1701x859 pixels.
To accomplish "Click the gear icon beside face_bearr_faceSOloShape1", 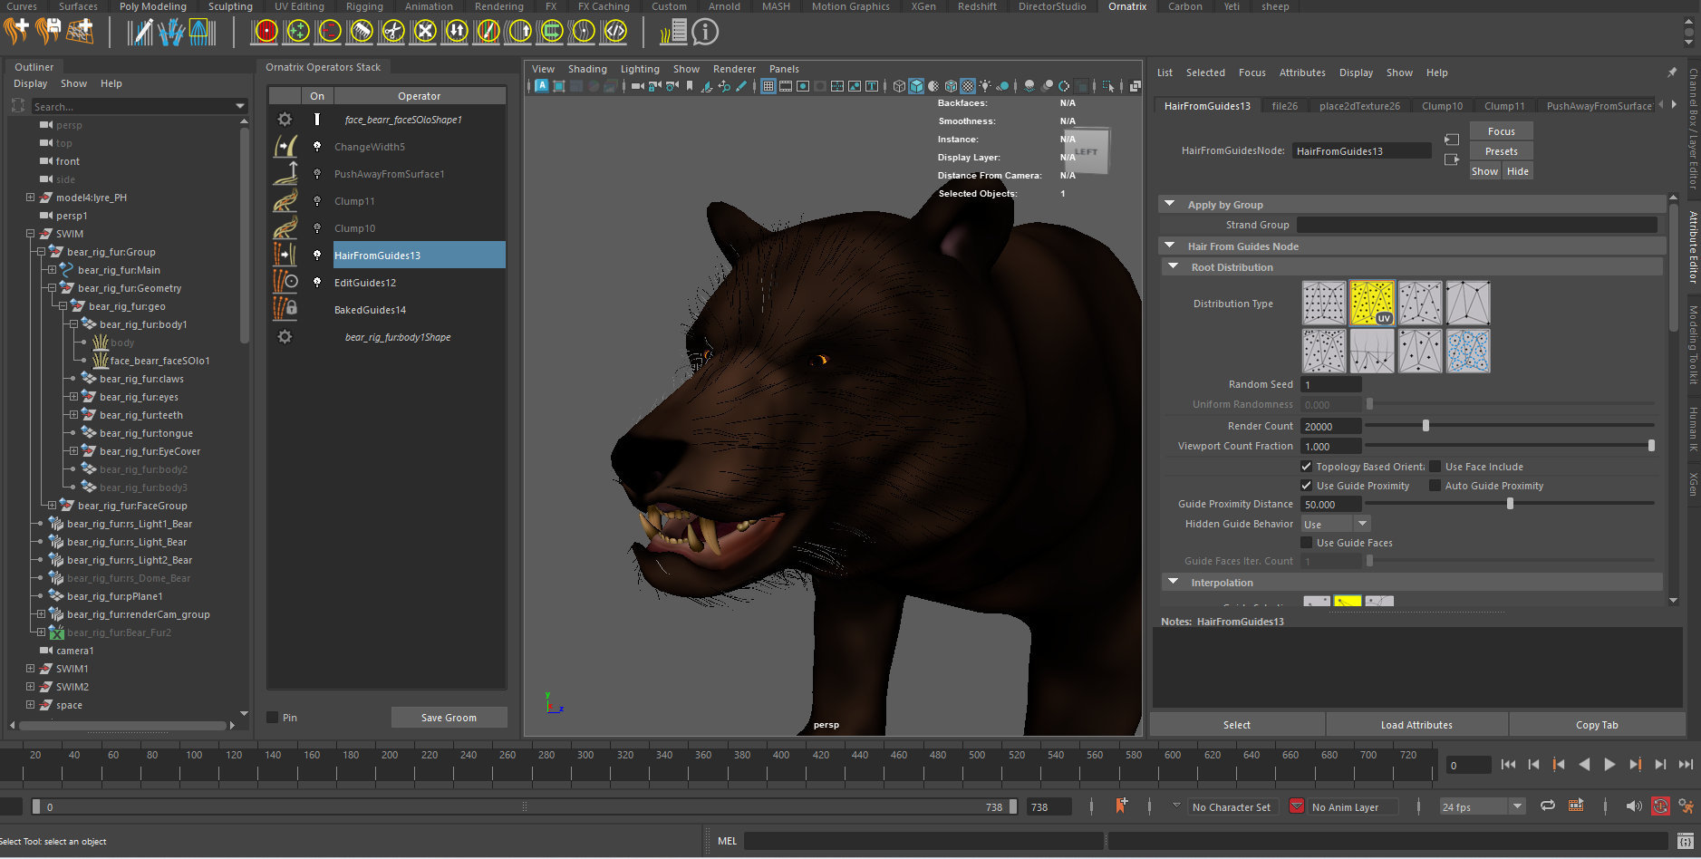I will click(285, 120).
